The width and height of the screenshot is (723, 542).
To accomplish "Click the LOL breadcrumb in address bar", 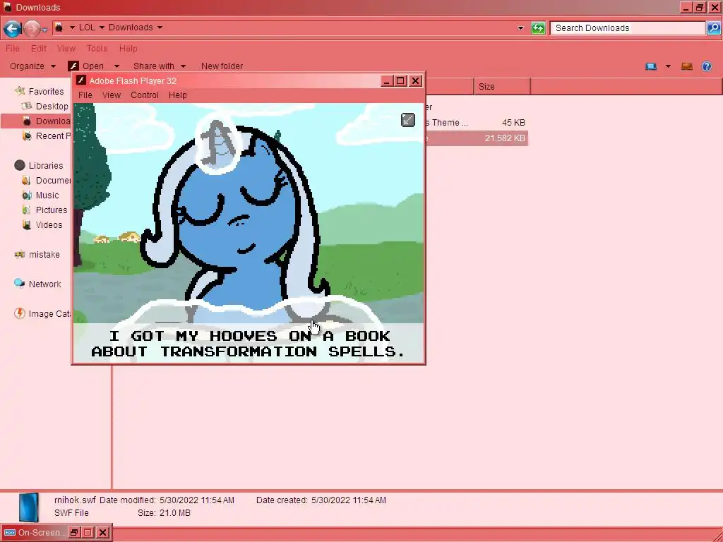I will coord(87,28).
